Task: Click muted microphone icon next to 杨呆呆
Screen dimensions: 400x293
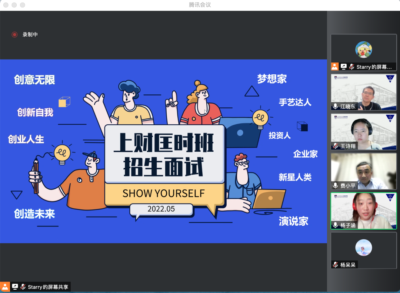Action: [335, 265]
